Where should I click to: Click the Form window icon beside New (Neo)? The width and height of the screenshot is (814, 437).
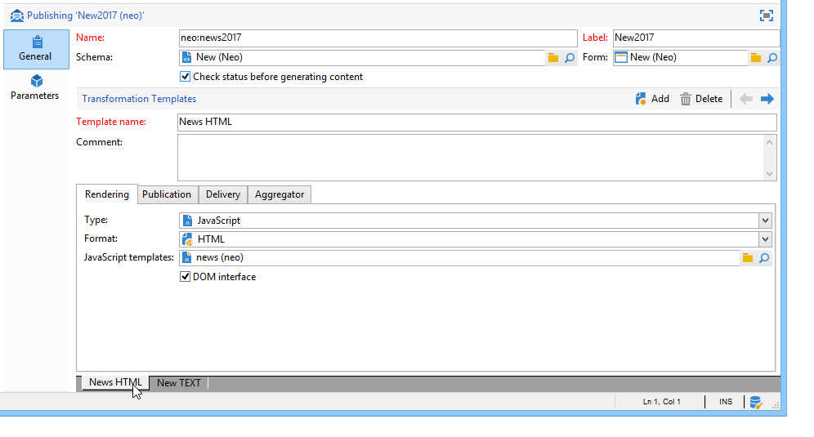(x=621, y=58)
